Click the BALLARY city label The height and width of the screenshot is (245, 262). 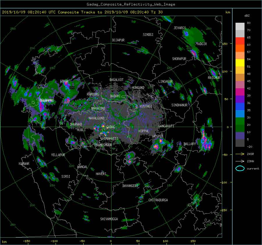point(190,144)
